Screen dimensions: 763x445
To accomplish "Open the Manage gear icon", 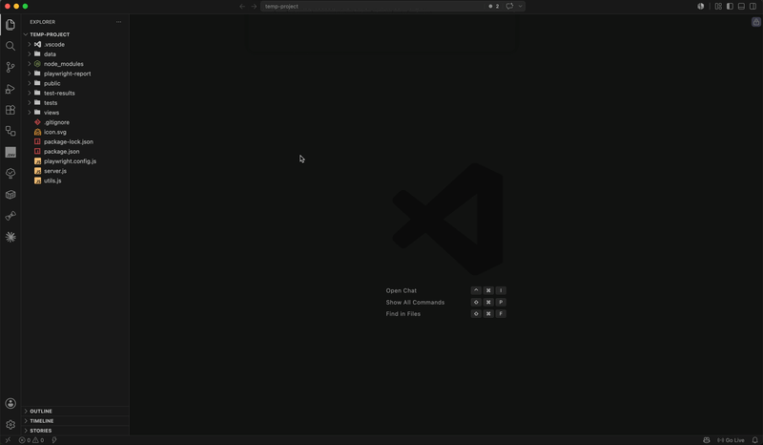I will [x=10, y=425].
